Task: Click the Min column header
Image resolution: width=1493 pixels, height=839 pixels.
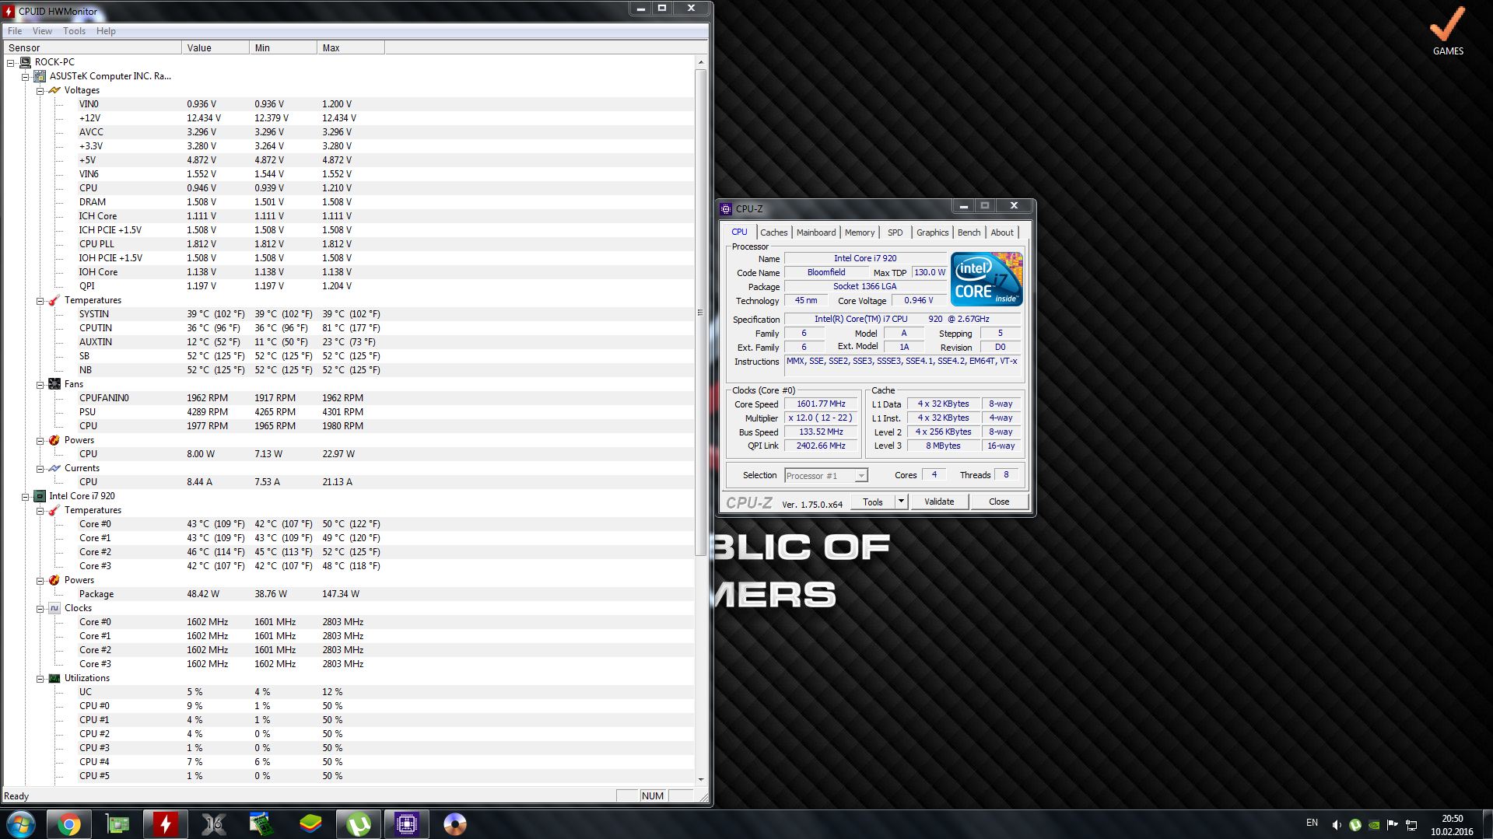Action: click(283, 47)
